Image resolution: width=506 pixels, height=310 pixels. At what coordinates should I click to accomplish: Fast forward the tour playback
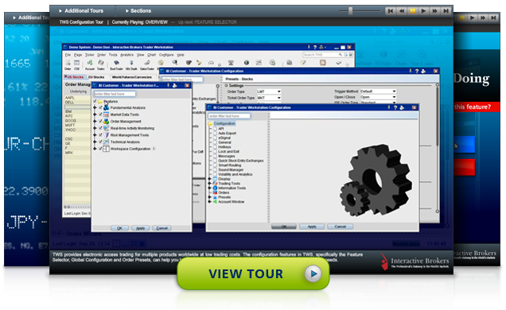(x=434, y=11)
